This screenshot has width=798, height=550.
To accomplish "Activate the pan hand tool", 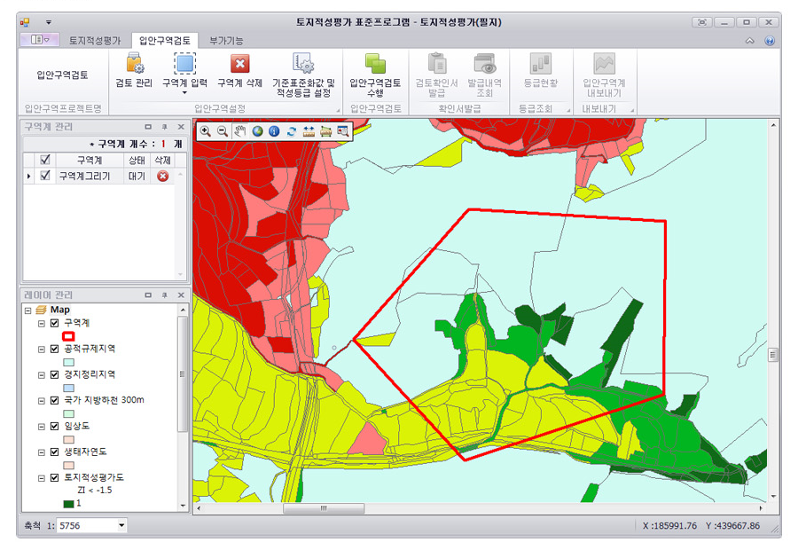I will tap(239, 131).
